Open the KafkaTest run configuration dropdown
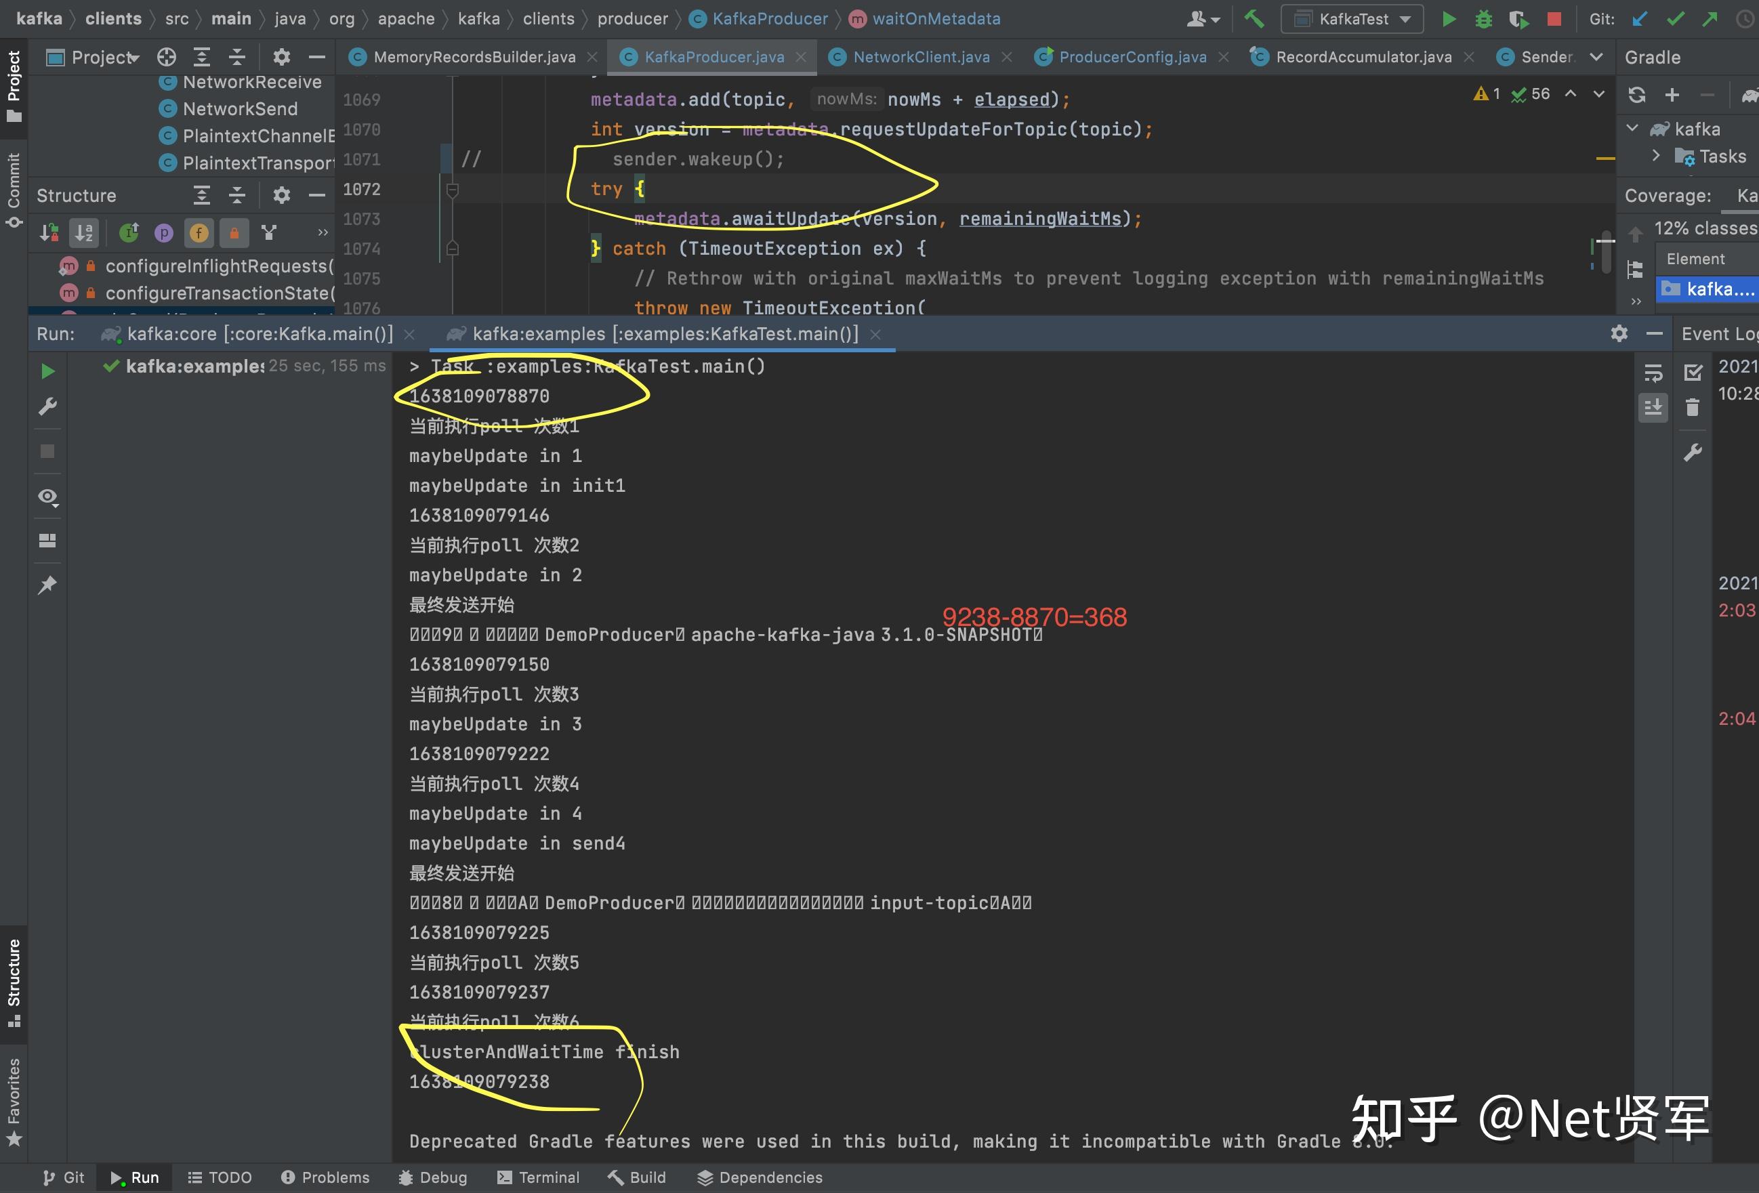The image size is (1759, 1193). coord(1352,19)
